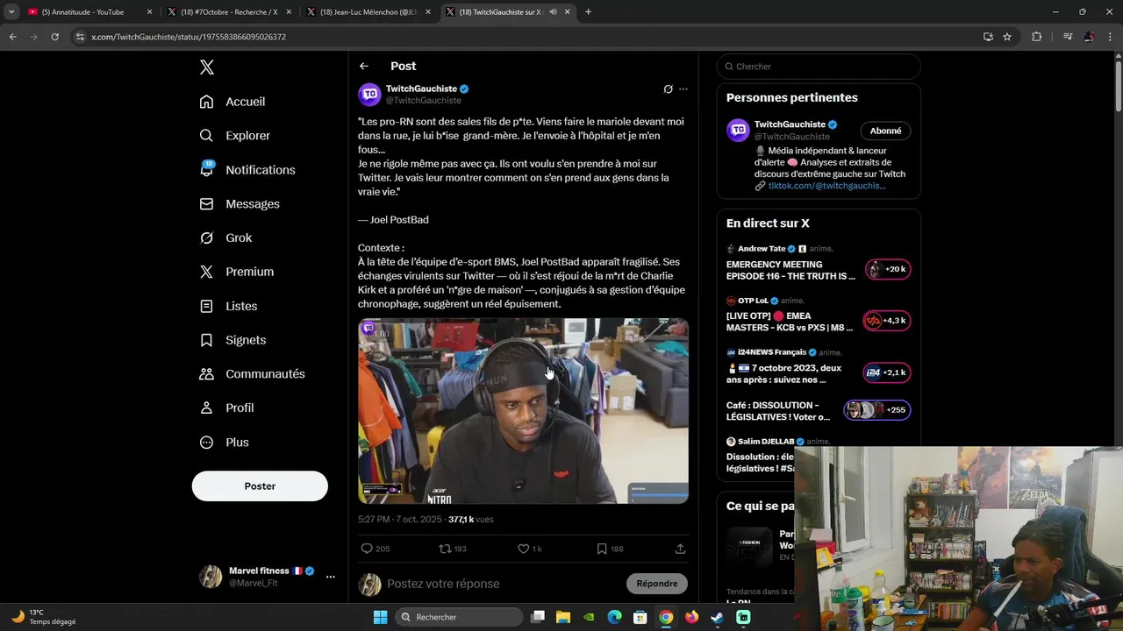Open Listes in the sidebar
This screenshot has height=631, width=1123.
click(229, 306)
